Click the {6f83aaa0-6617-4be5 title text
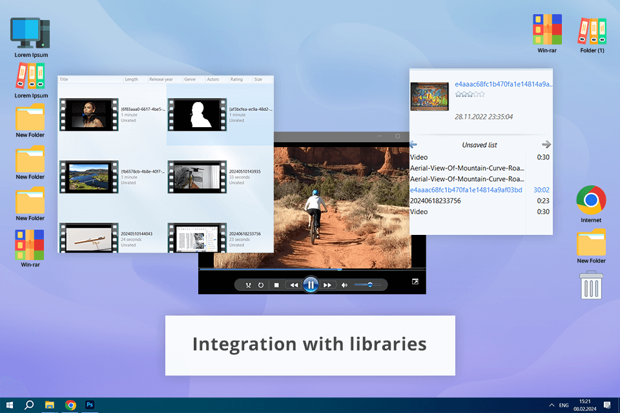 143,109
